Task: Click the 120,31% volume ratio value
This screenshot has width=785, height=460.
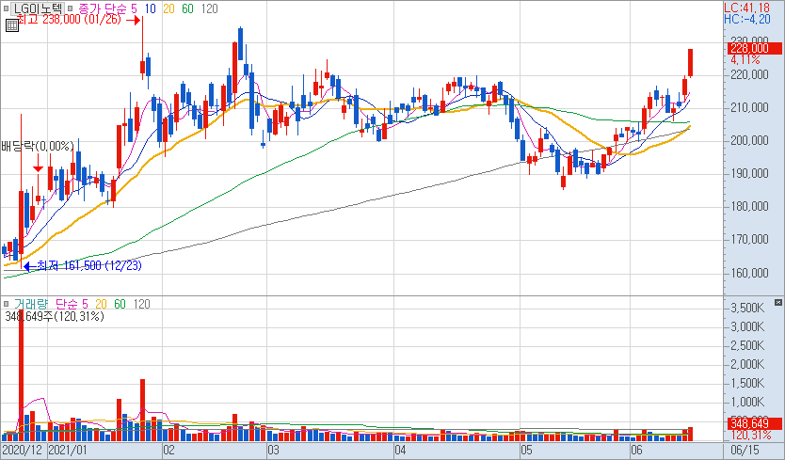Action: (751, 436)
